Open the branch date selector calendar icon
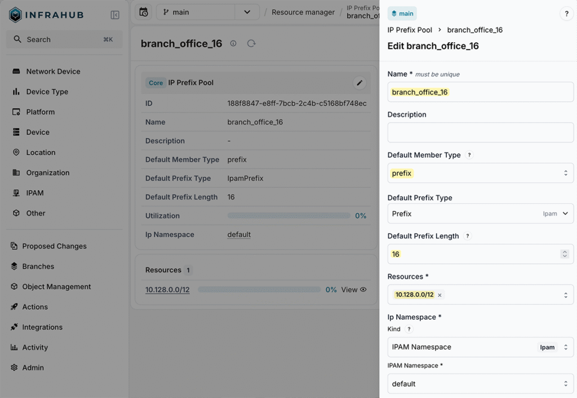The width and height of the screenshot is (577, 398). [143, 11]
